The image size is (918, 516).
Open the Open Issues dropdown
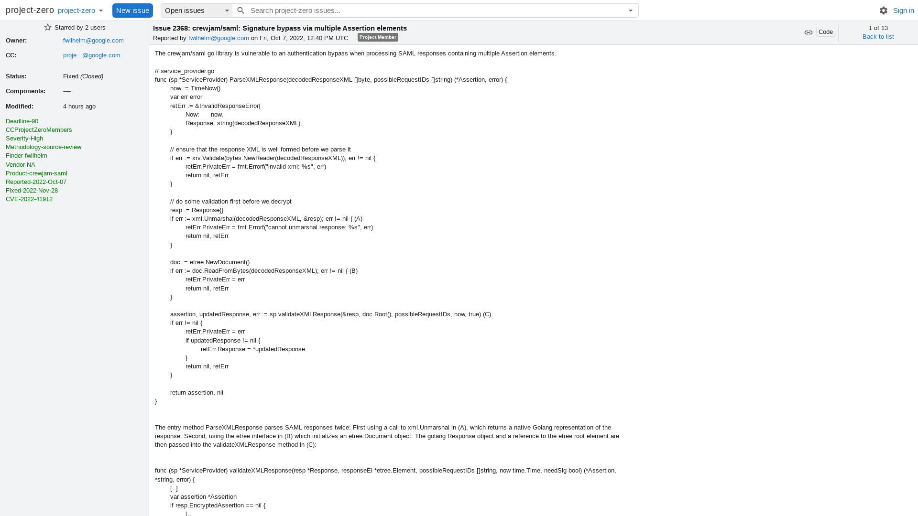pyautogui.click(x=196, y=10)
